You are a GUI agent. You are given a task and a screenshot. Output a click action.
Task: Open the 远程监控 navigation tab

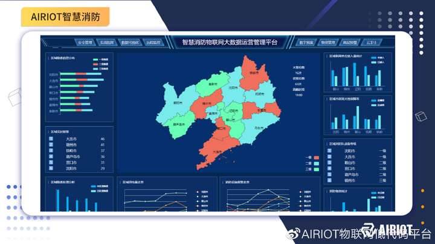pyautogui.click(x=153, y=43)
